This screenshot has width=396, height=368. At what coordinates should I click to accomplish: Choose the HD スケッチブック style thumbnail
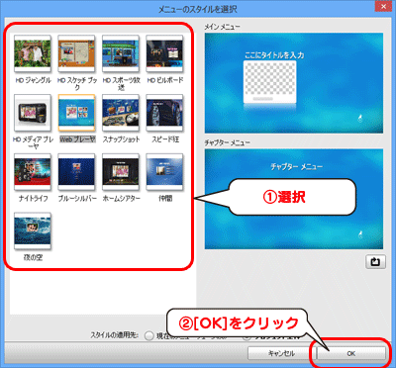[76, 53]
